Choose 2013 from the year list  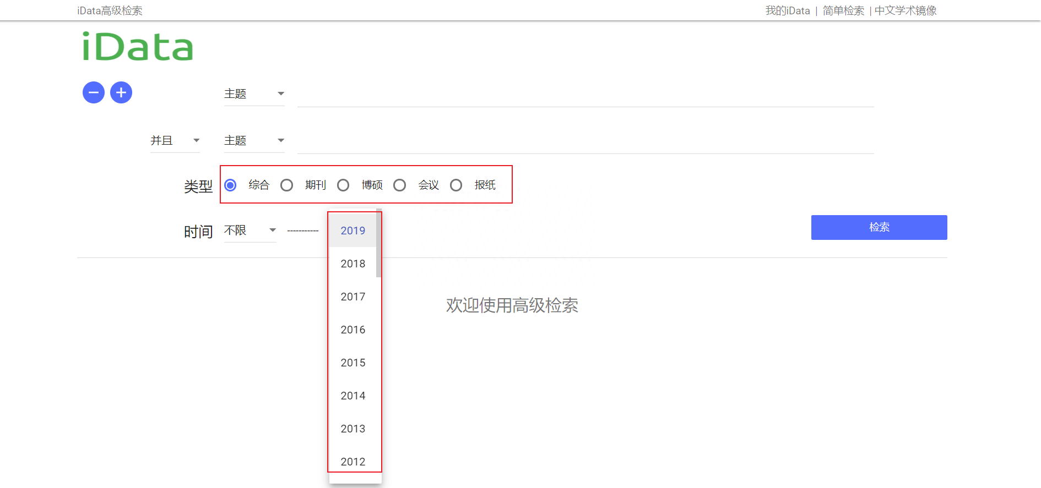click(x=353, y=429)
